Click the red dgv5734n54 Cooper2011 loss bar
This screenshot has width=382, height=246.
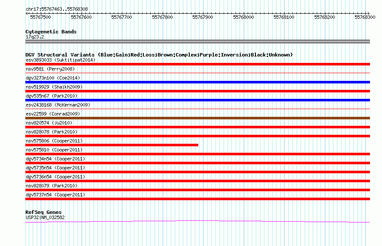197,163
